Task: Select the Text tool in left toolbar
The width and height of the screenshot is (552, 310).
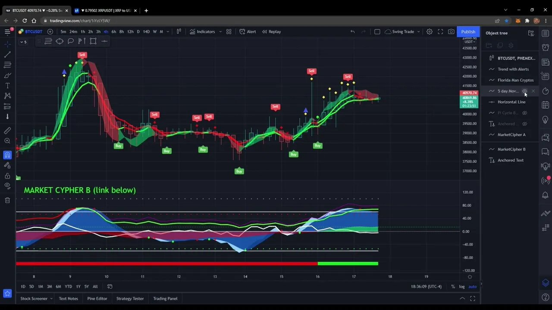Action: pyautogui.click(x=7, y=86)
